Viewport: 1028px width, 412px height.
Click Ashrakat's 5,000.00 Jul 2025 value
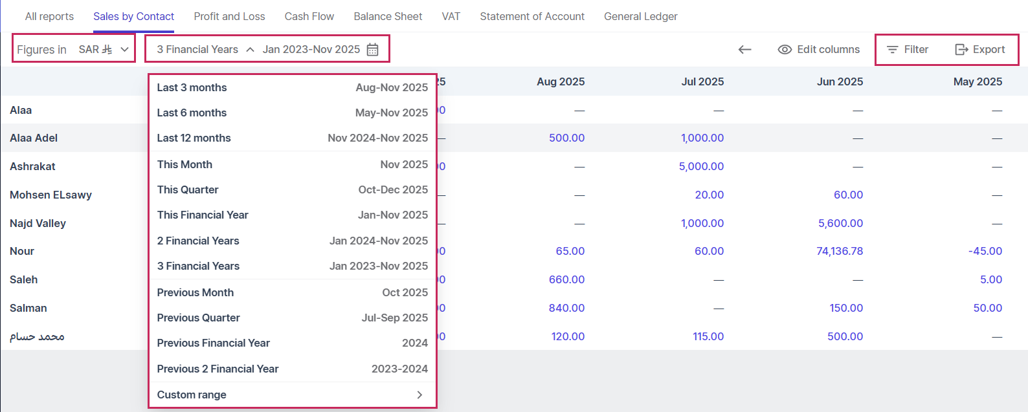[701, 166]
